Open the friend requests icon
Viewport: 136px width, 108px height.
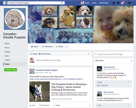[x=114, y=3]
